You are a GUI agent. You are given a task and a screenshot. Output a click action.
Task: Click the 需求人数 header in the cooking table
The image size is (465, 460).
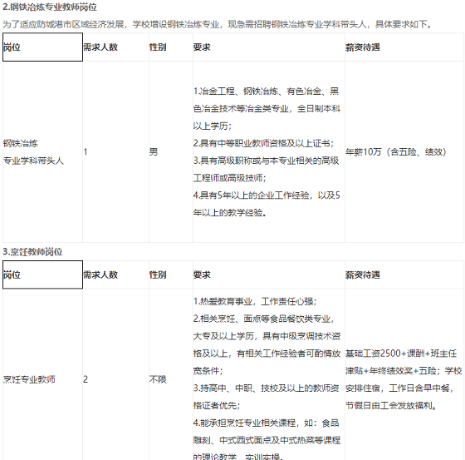click(115, 275)
